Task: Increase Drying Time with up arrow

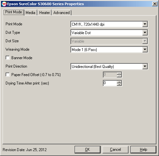Action: pos(119,82)
